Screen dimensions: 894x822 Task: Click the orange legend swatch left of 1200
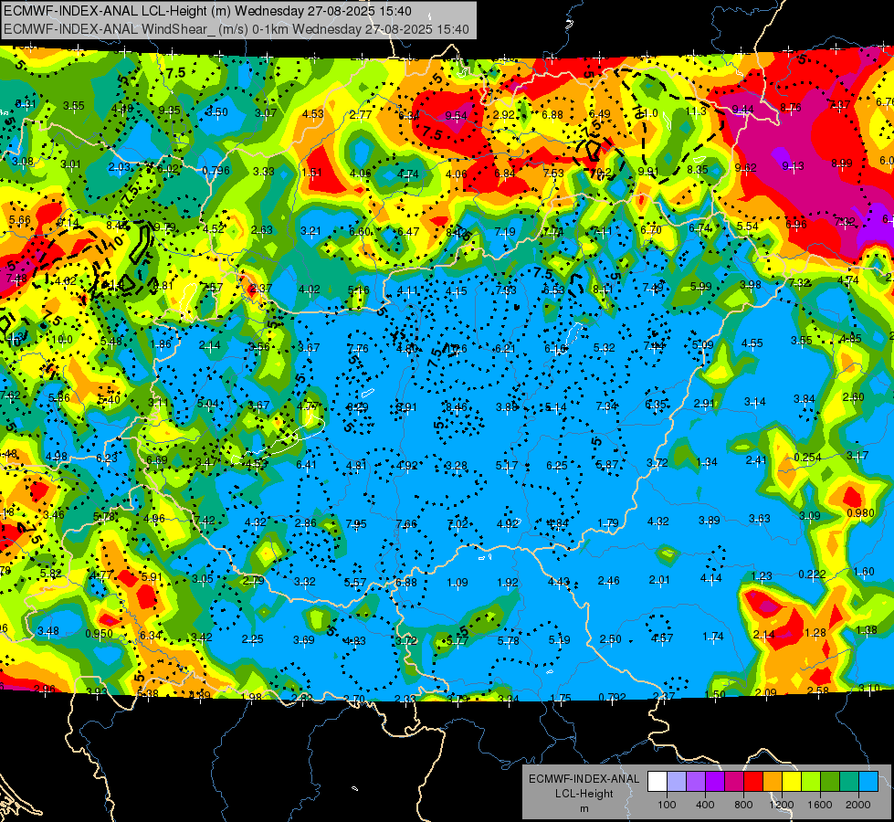pyautogui.click(x=772, y=781)
